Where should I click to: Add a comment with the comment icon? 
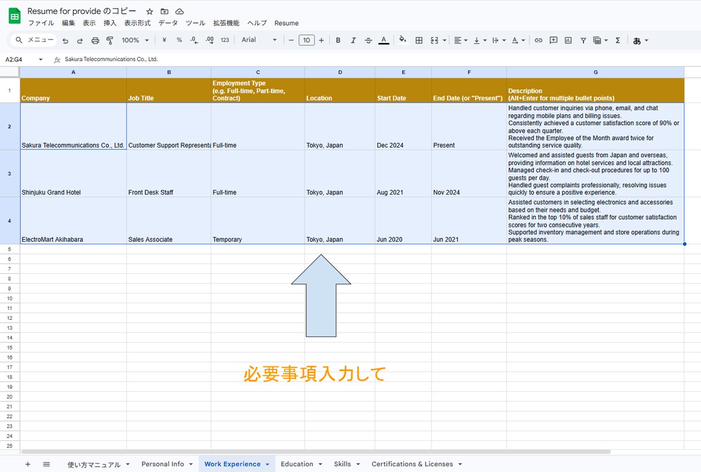553,40
